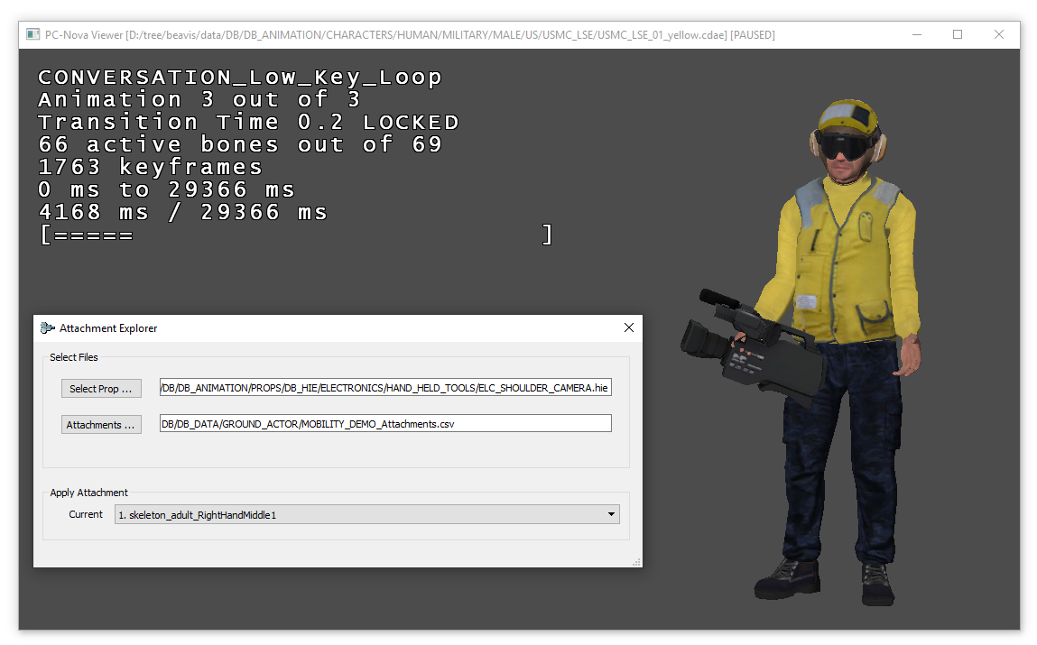Click the attachments CSV path field
The image size is (1037, 645).
click(x=385, y=424)
